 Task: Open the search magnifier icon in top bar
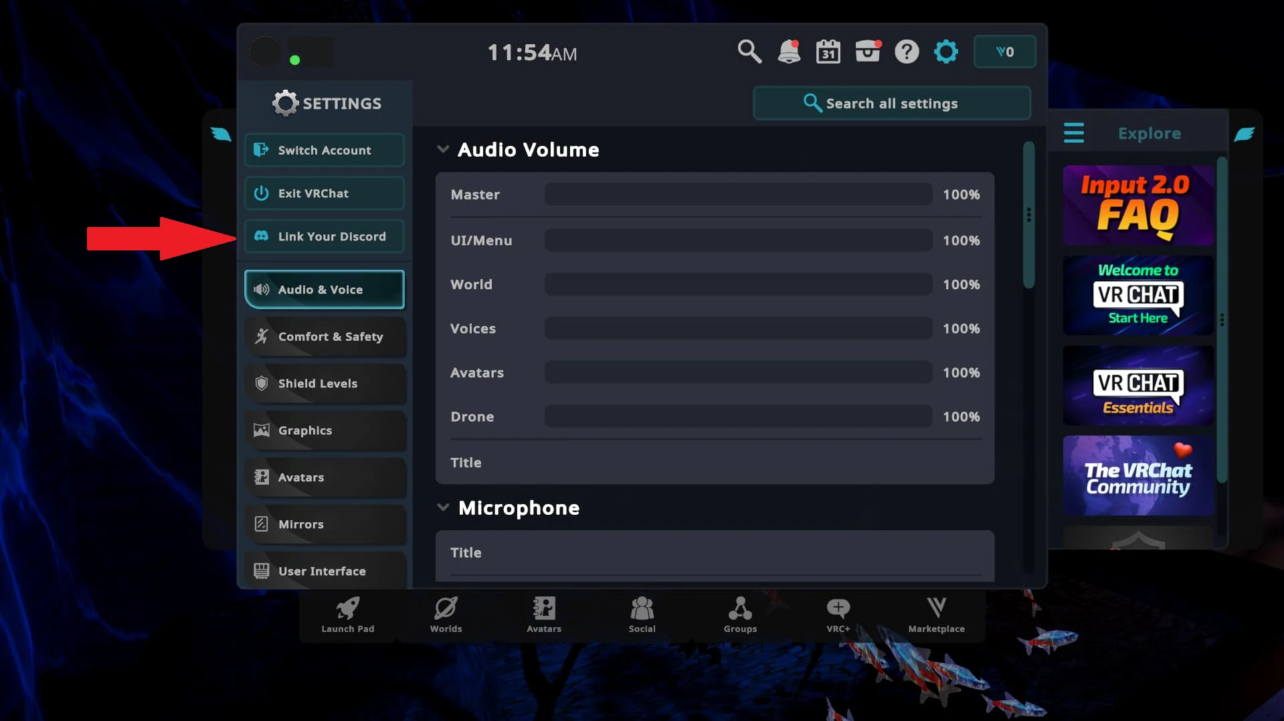coord(749,52)
